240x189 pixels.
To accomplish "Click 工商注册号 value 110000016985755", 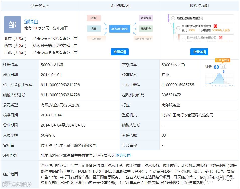I will coord(178,85).
